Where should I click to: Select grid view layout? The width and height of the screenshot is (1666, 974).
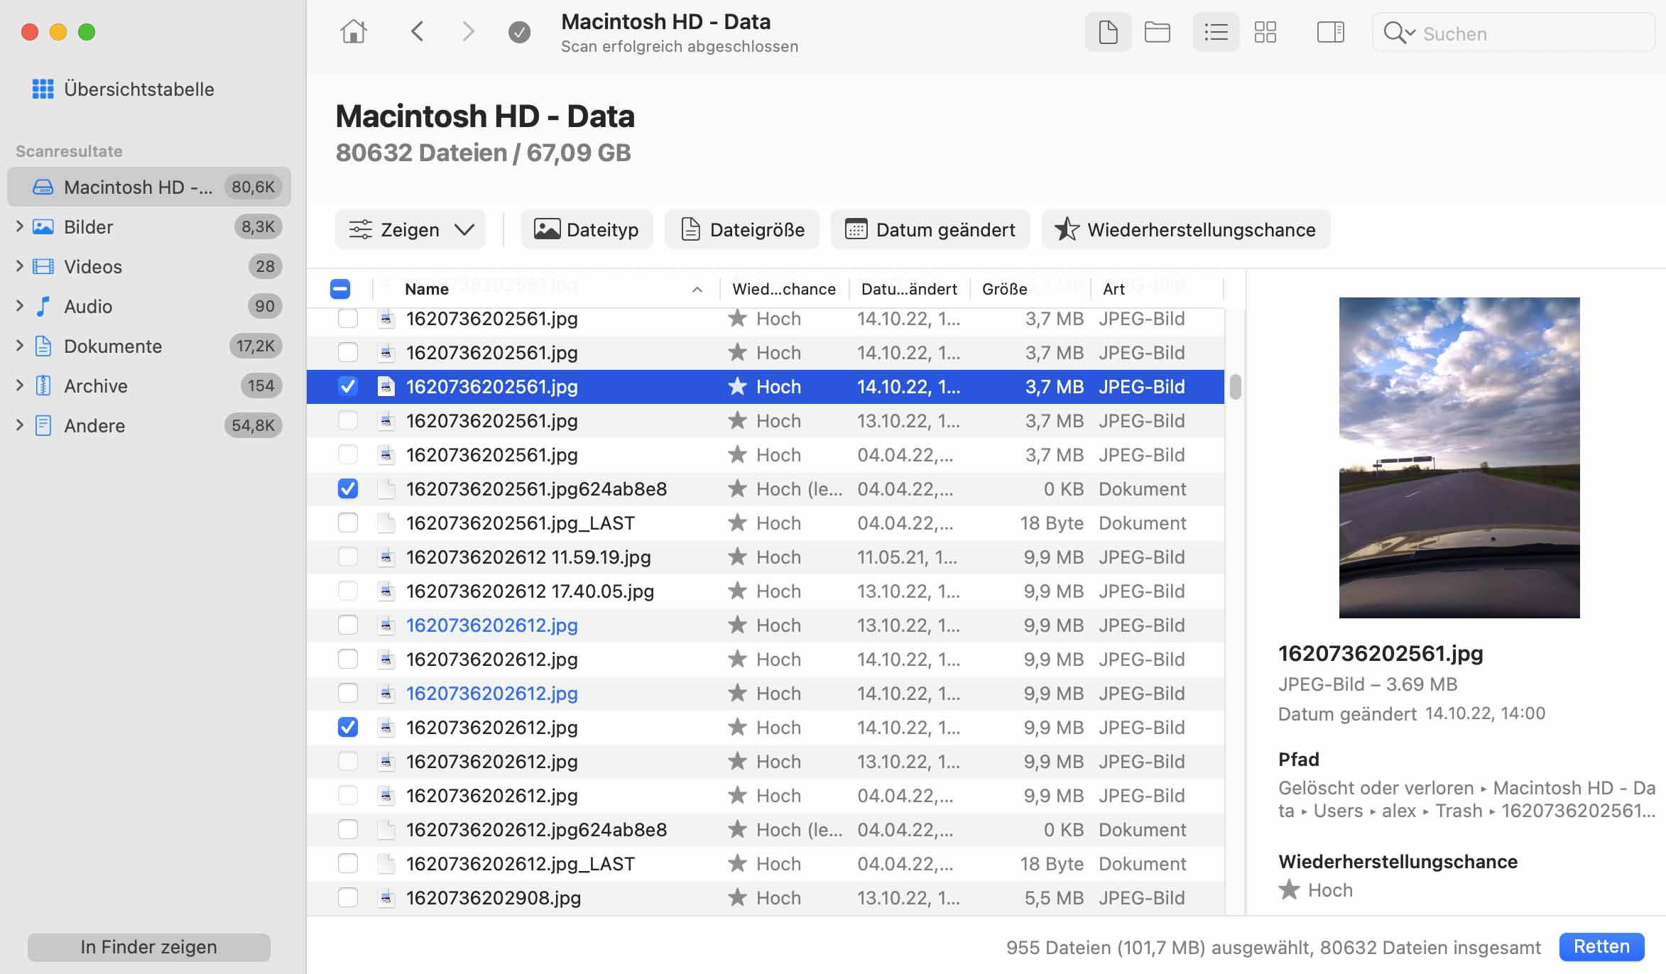[1265, 32]
